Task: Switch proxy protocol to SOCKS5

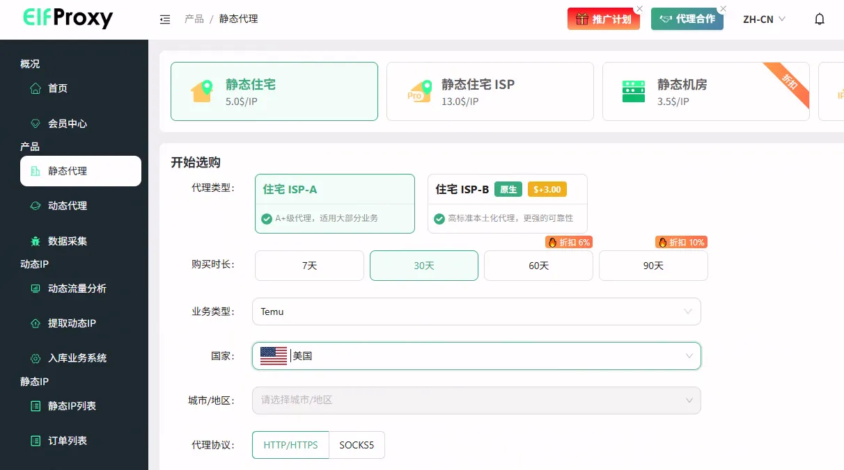Action: (357, 445)
